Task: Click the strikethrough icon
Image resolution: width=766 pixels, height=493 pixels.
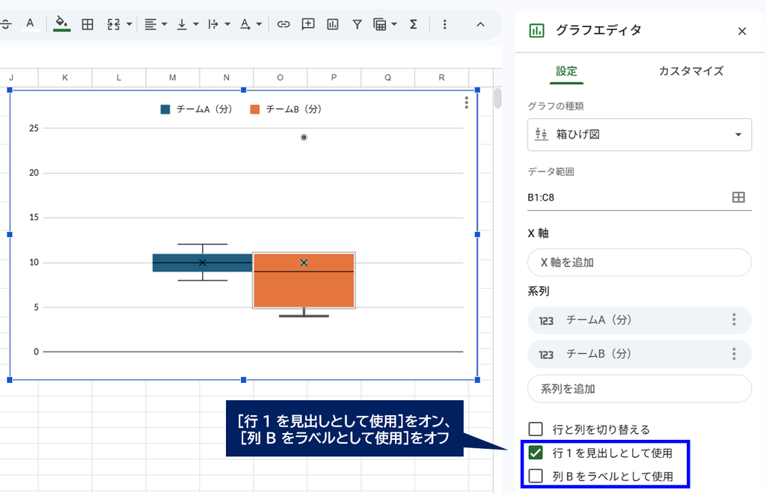Action: (x=6, y=24)
